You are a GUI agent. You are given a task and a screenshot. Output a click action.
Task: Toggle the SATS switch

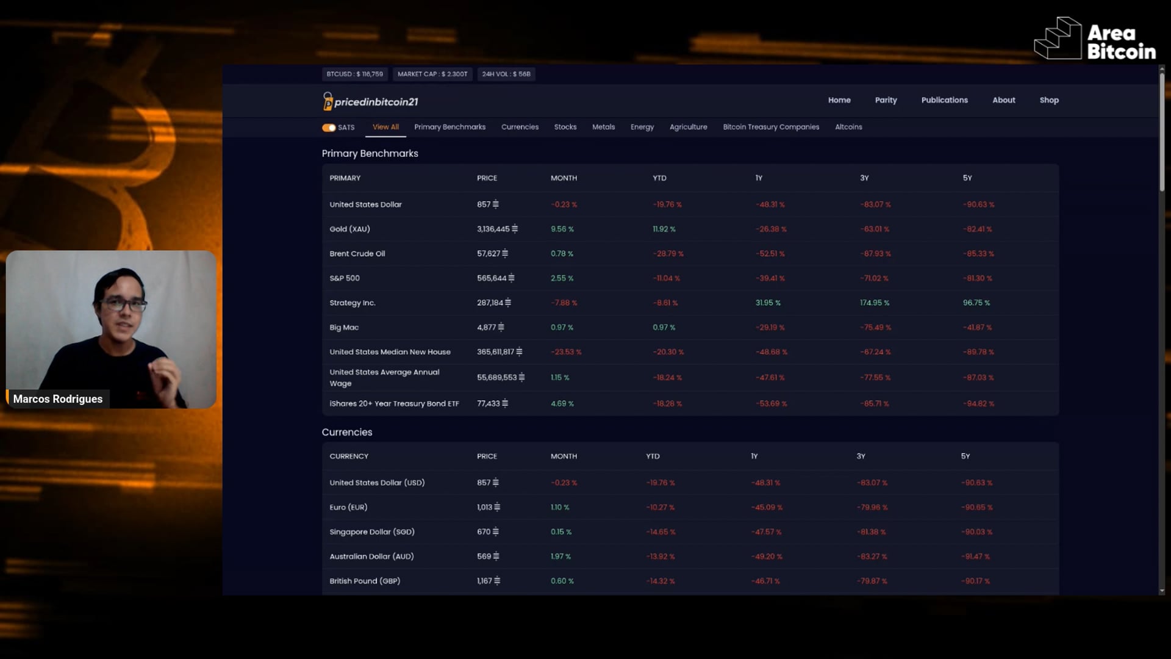pyautogui.click(x=329, y=128)
